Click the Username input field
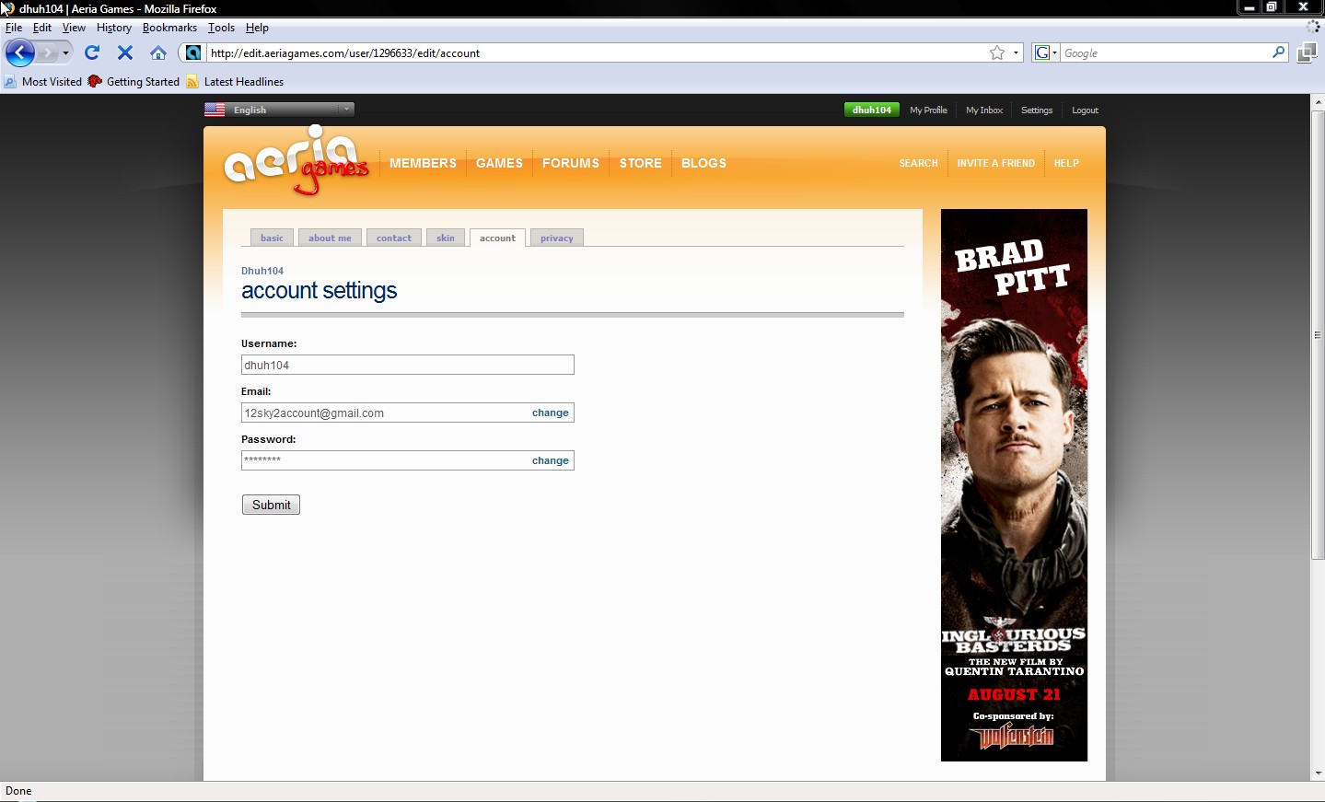The height and width of the screenshot is (802, 1325). 408,365
